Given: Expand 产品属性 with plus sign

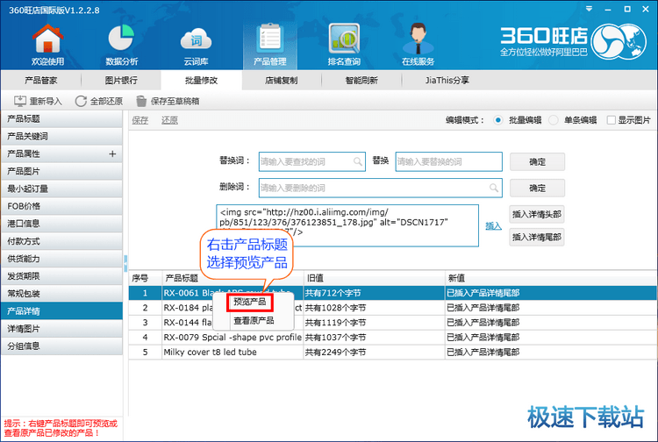Looking at the screenshot, I should click(112, 153).
